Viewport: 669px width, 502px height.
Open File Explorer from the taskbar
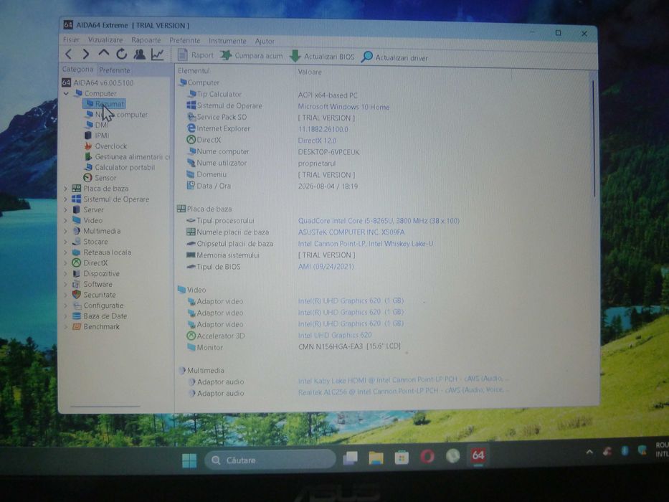coord(376,458)
